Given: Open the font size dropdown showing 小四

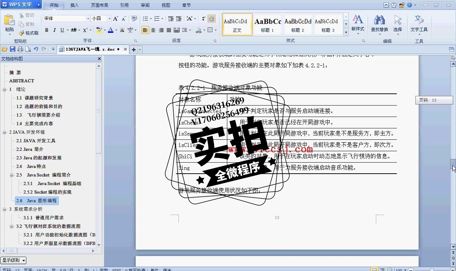Looking at the screenshot, I should click(101, 19).
